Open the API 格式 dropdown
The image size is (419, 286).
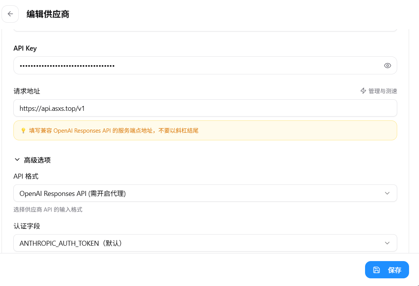tap(205, 193)
